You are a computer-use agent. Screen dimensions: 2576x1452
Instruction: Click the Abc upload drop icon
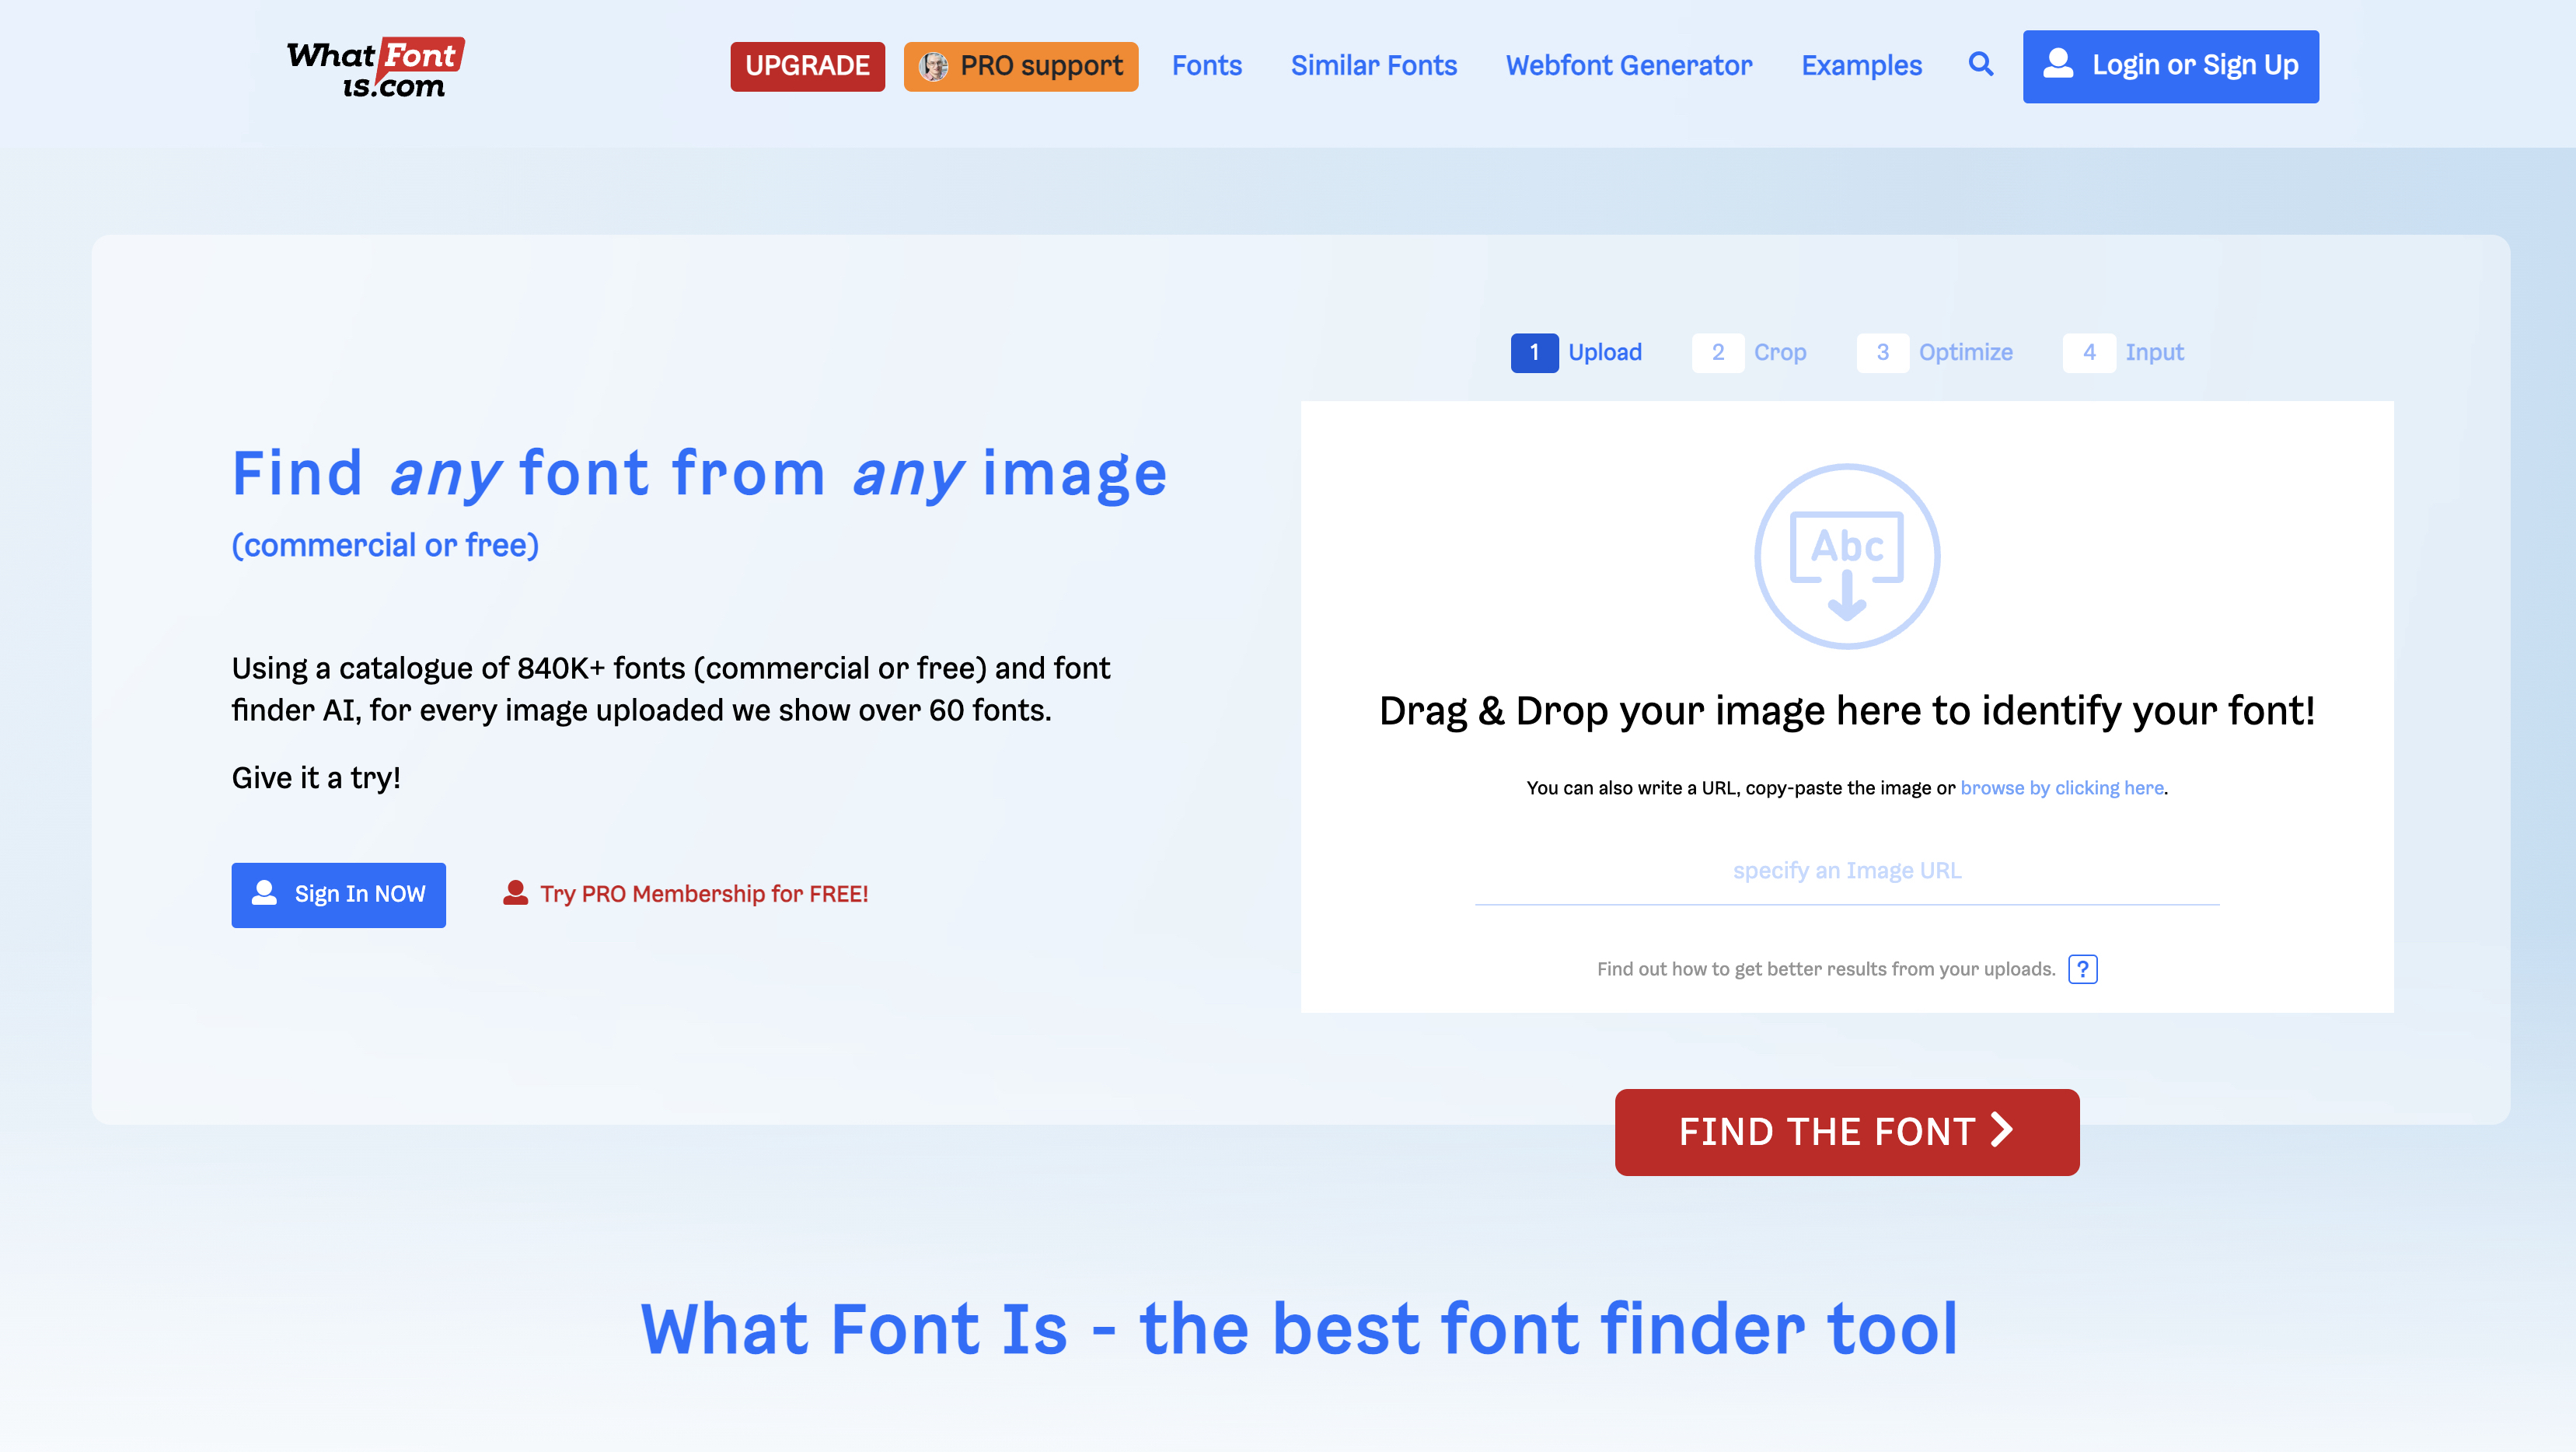click(x=1847, y=556)
